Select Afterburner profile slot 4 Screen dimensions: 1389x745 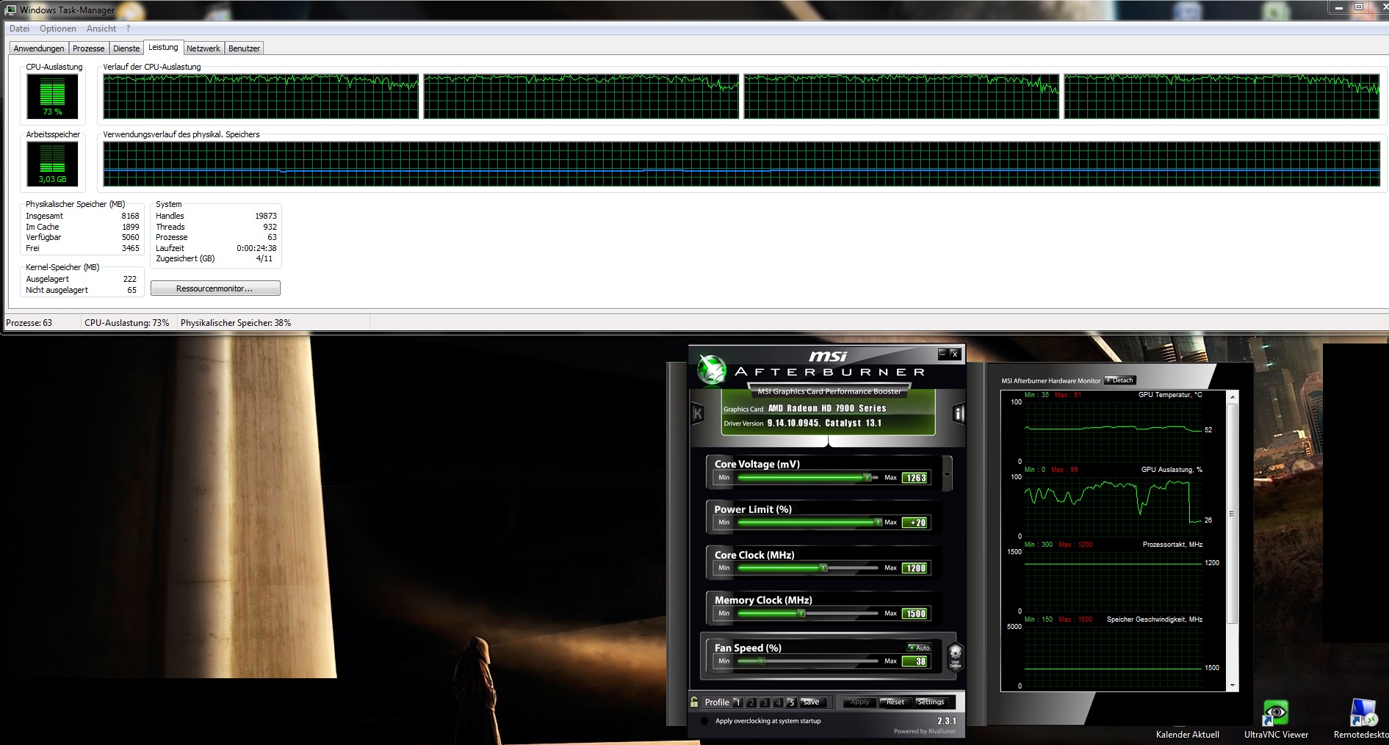(x=778, y=702)
